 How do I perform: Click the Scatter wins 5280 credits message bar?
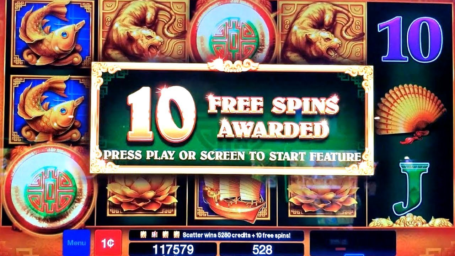(216, 235)
